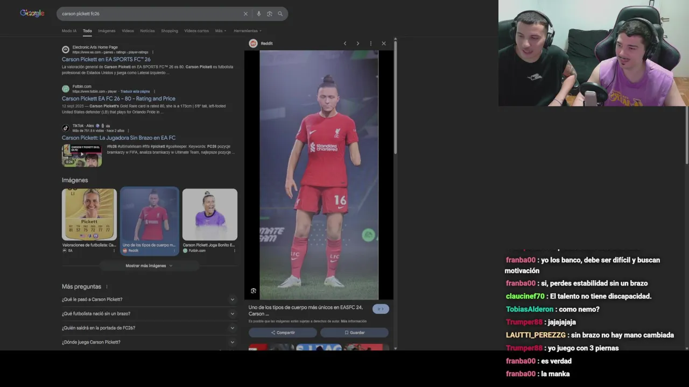Switch to the Shopping tab
The height and width of the screenshot is (387, 689).
point(170,31)
